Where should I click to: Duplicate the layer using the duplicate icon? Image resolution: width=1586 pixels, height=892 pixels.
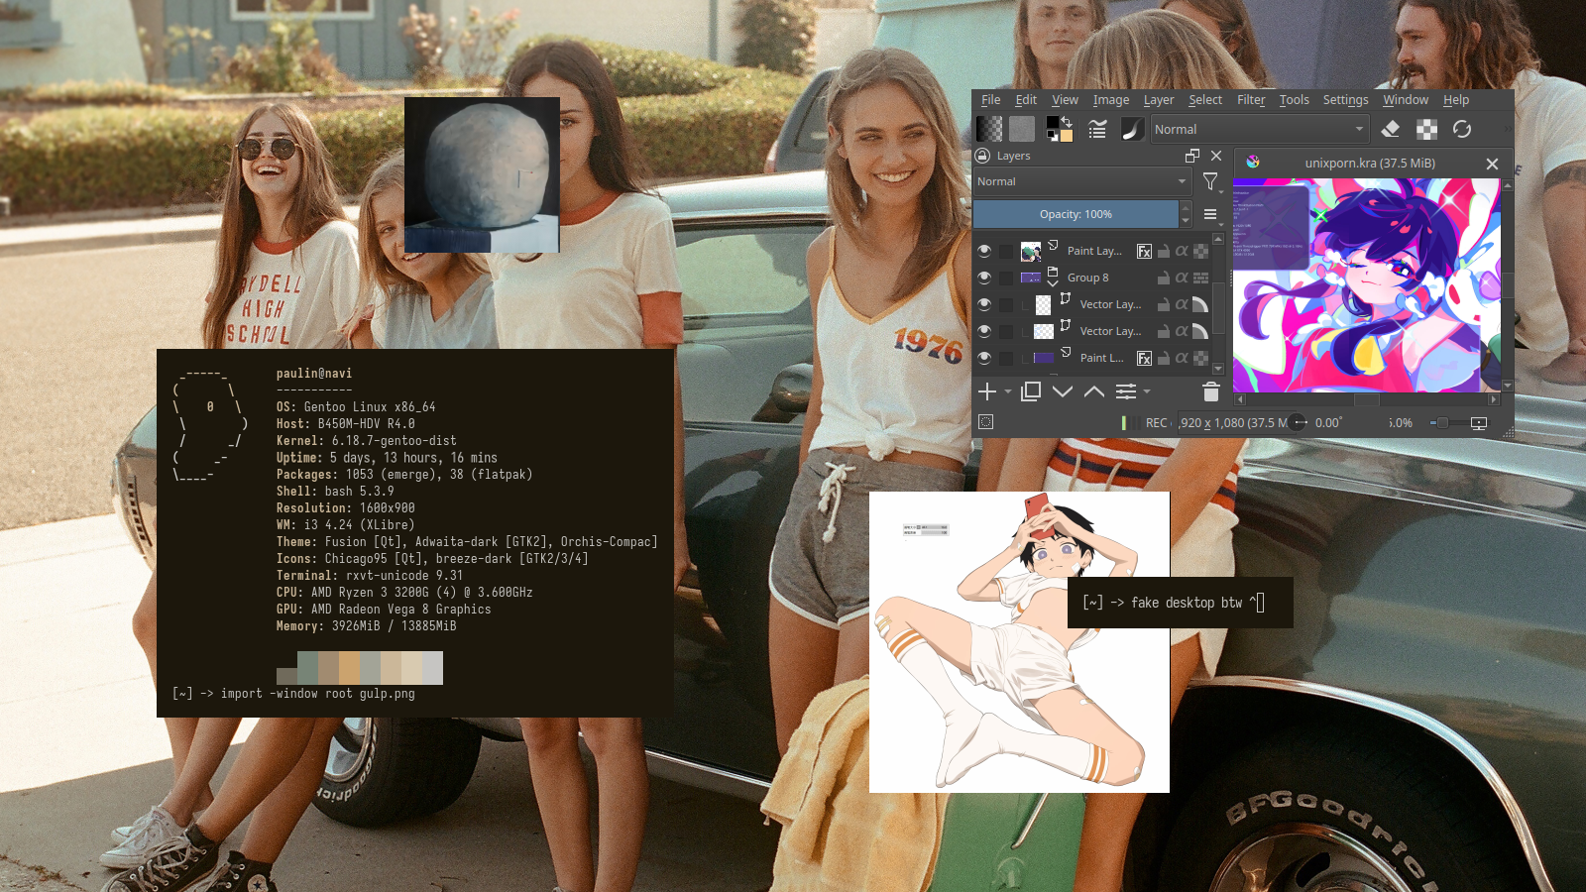1031,391
